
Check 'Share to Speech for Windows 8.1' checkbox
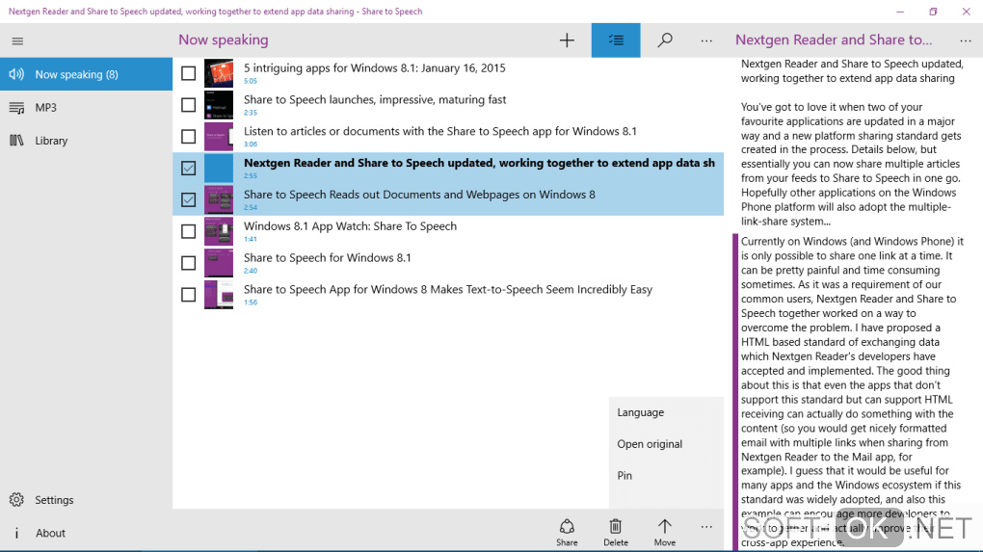coord(188,263)
